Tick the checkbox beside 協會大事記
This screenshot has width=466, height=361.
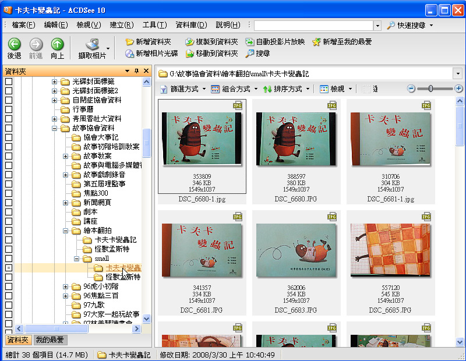click(x=9, y=137)
